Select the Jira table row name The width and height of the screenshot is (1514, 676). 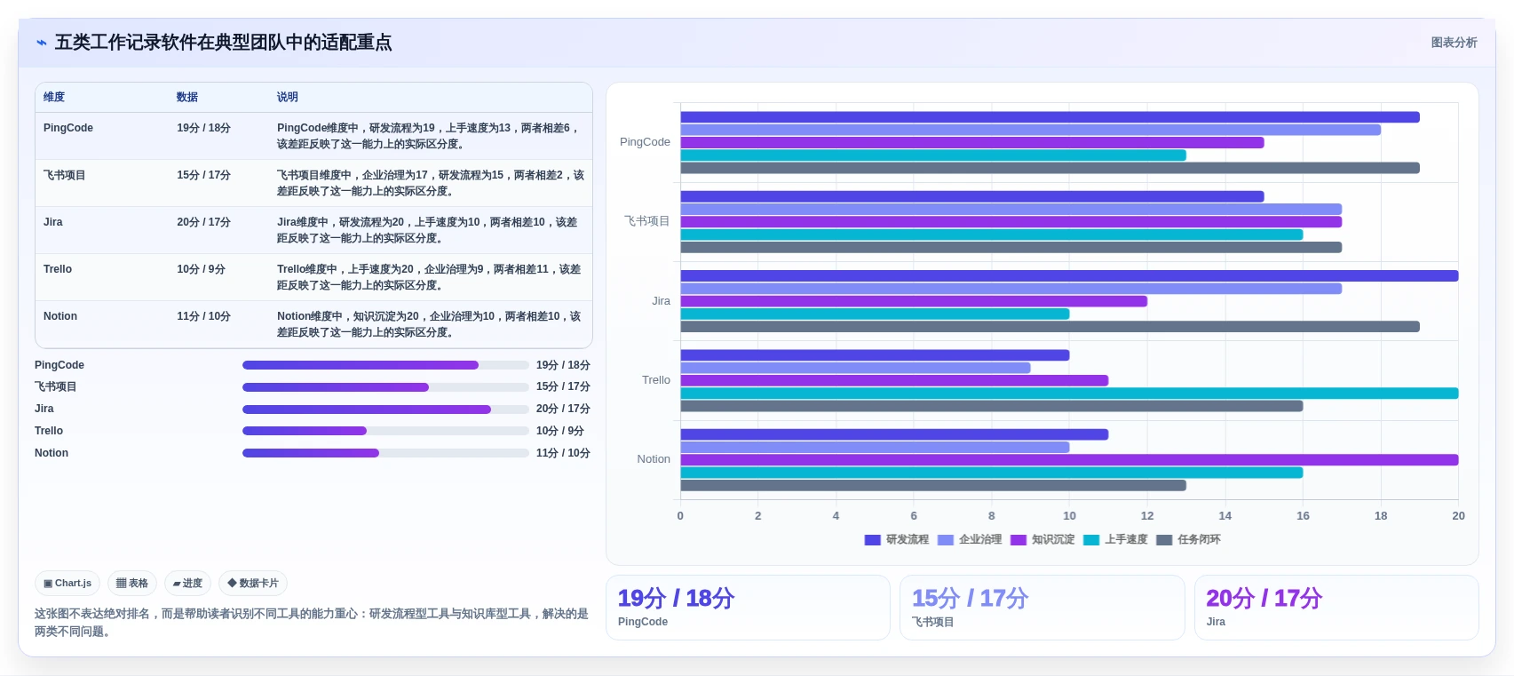(x=53, y=222)
